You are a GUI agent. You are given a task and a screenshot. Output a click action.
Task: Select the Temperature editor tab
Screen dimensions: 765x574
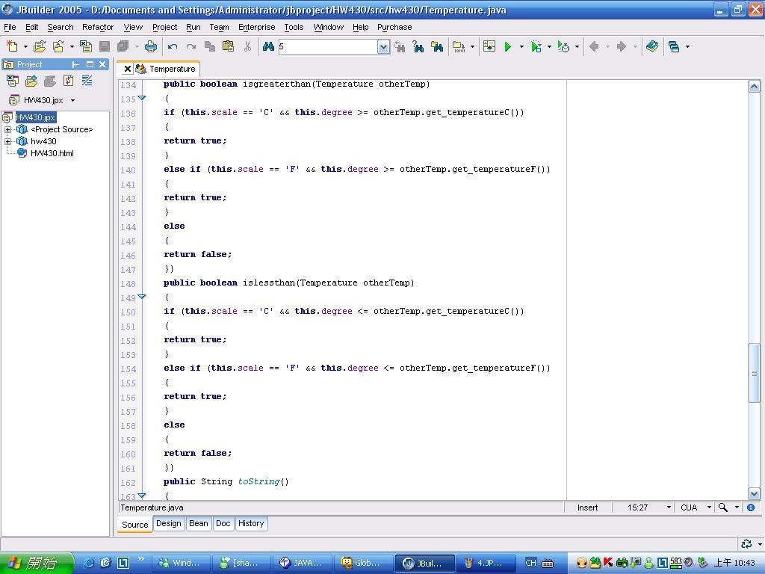(x=173, y=69)
